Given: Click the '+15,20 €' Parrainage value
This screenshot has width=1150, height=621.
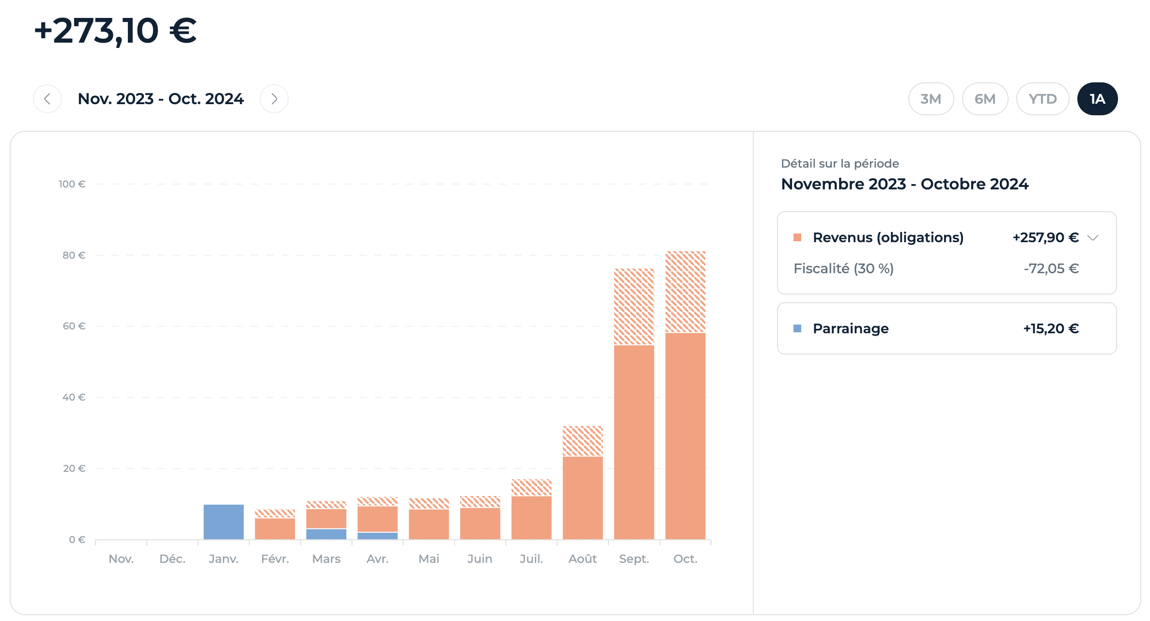Looking at the screenshot, I should [1051, 328].
